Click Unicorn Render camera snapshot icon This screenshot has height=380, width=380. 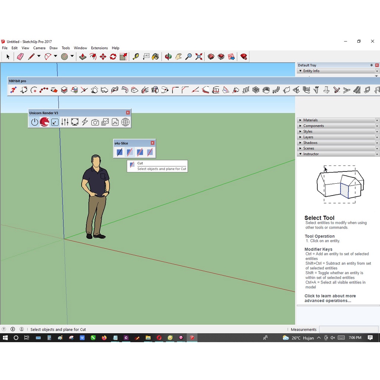(95, 122)
